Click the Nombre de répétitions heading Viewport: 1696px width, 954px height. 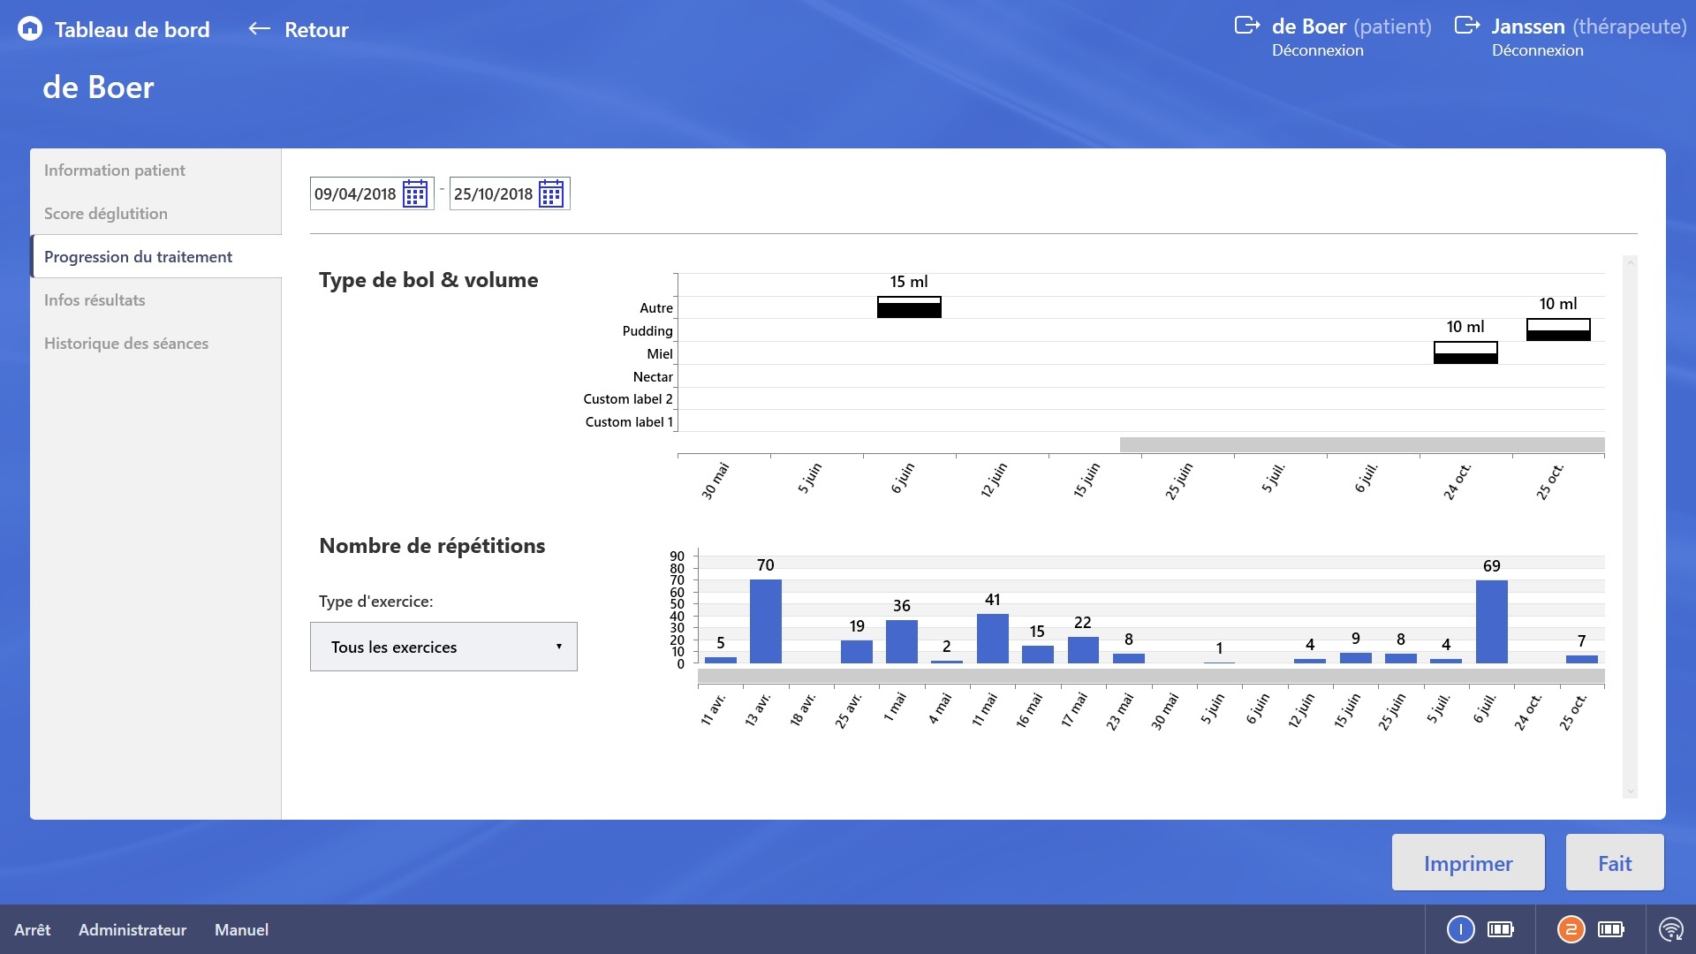point(432,546)
